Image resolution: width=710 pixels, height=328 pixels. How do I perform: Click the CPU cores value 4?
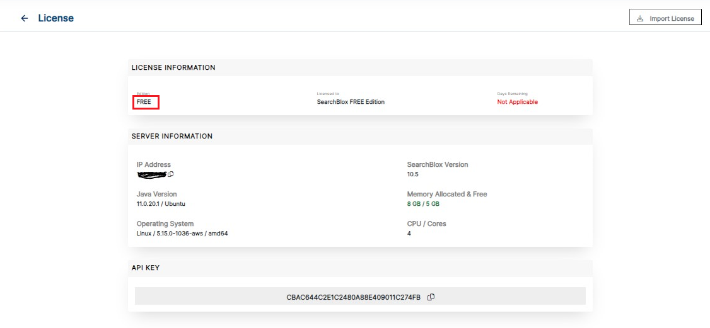(409, 234)
